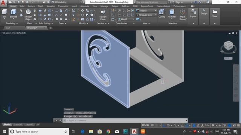Click the Move tool in Modify panel
241x135 pixels.
(82, 11)
